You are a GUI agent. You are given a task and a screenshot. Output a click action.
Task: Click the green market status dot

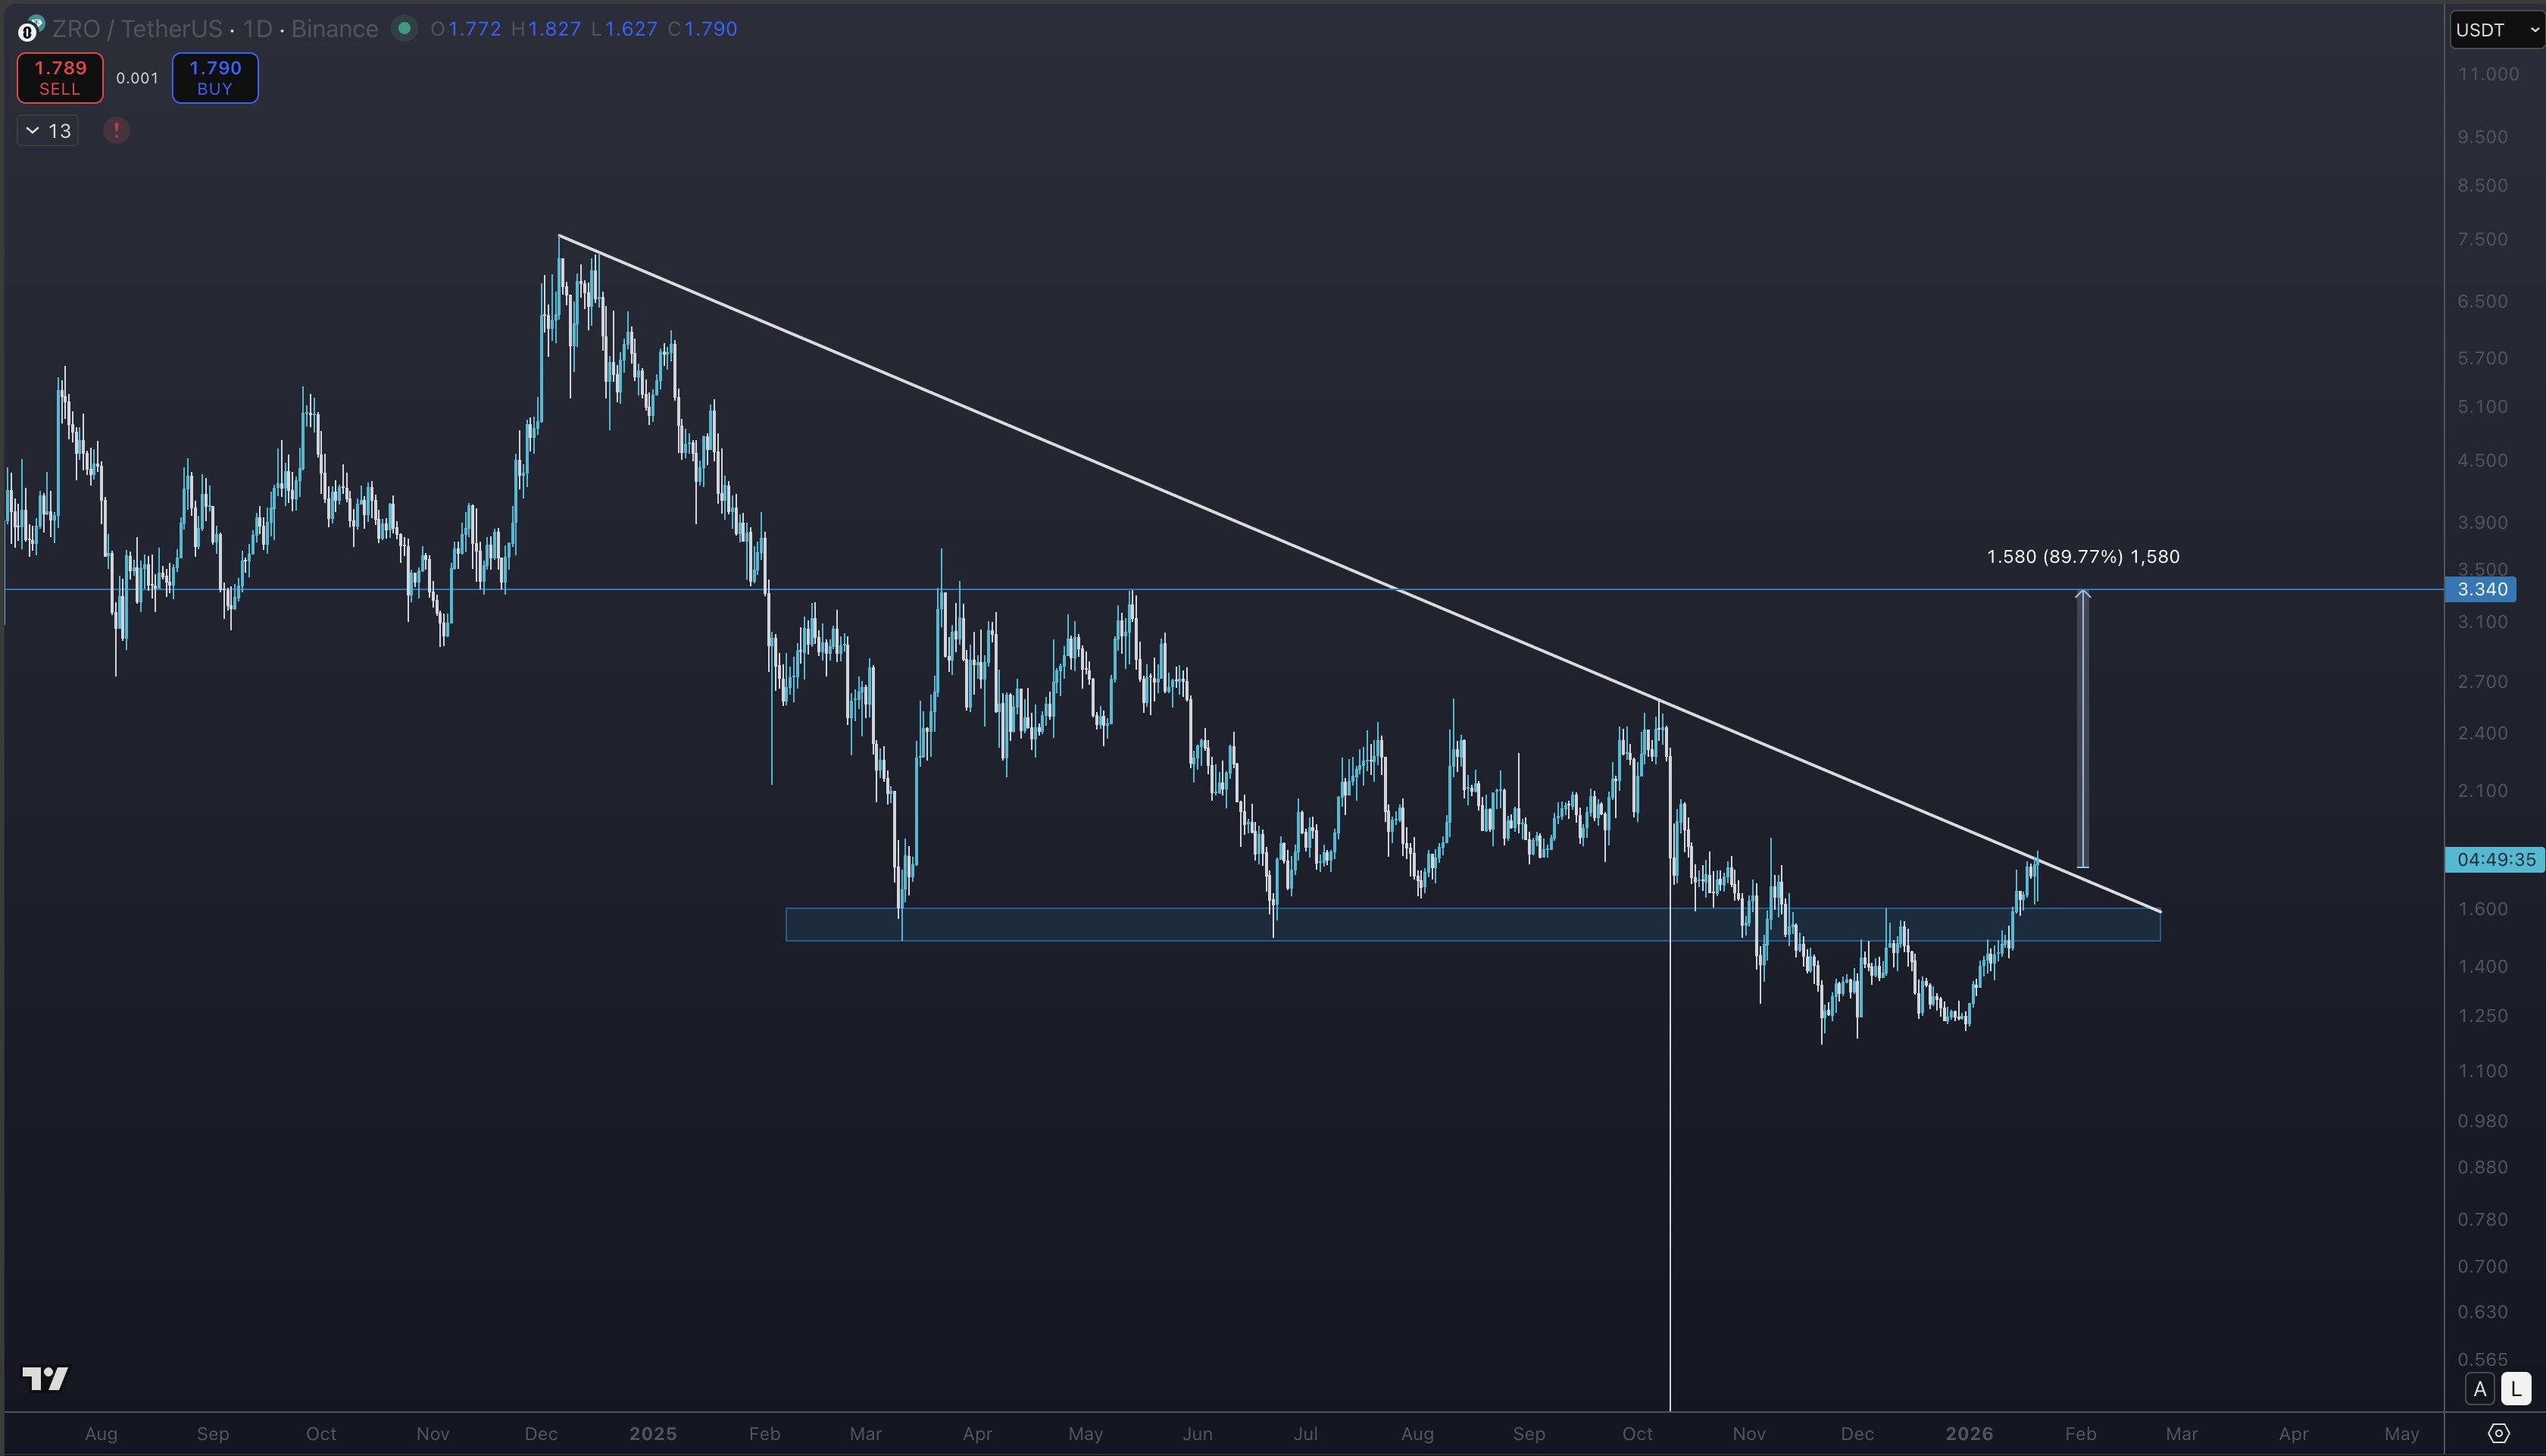[405, 29]
